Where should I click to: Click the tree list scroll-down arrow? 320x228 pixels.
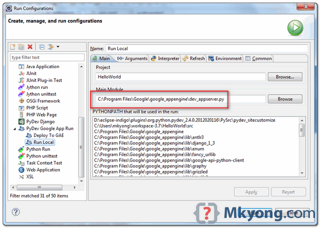(x=81, y=181)
